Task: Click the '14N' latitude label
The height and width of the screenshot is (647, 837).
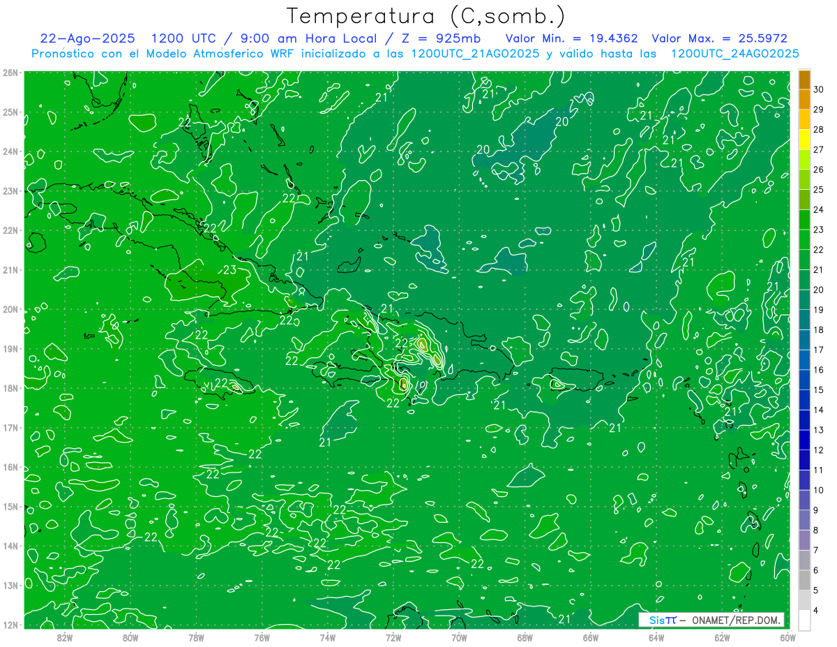Action: point(10,546)
